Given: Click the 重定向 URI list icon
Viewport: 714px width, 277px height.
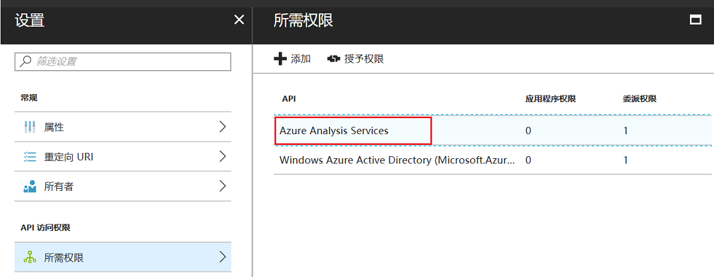Looking at the screenshot, I should pyautogui.click(x=29, y=157).
